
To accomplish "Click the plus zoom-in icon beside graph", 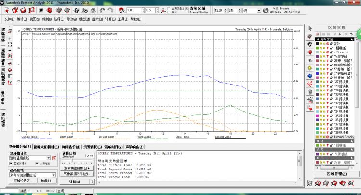I will (x=10, y=39).
